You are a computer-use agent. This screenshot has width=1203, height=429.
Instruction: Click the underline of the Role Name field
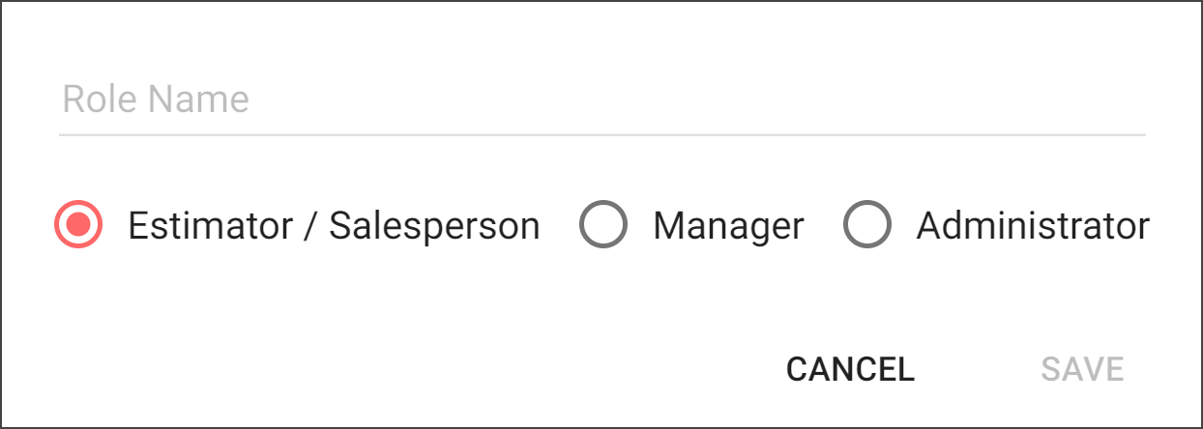[x=601, y=133]
